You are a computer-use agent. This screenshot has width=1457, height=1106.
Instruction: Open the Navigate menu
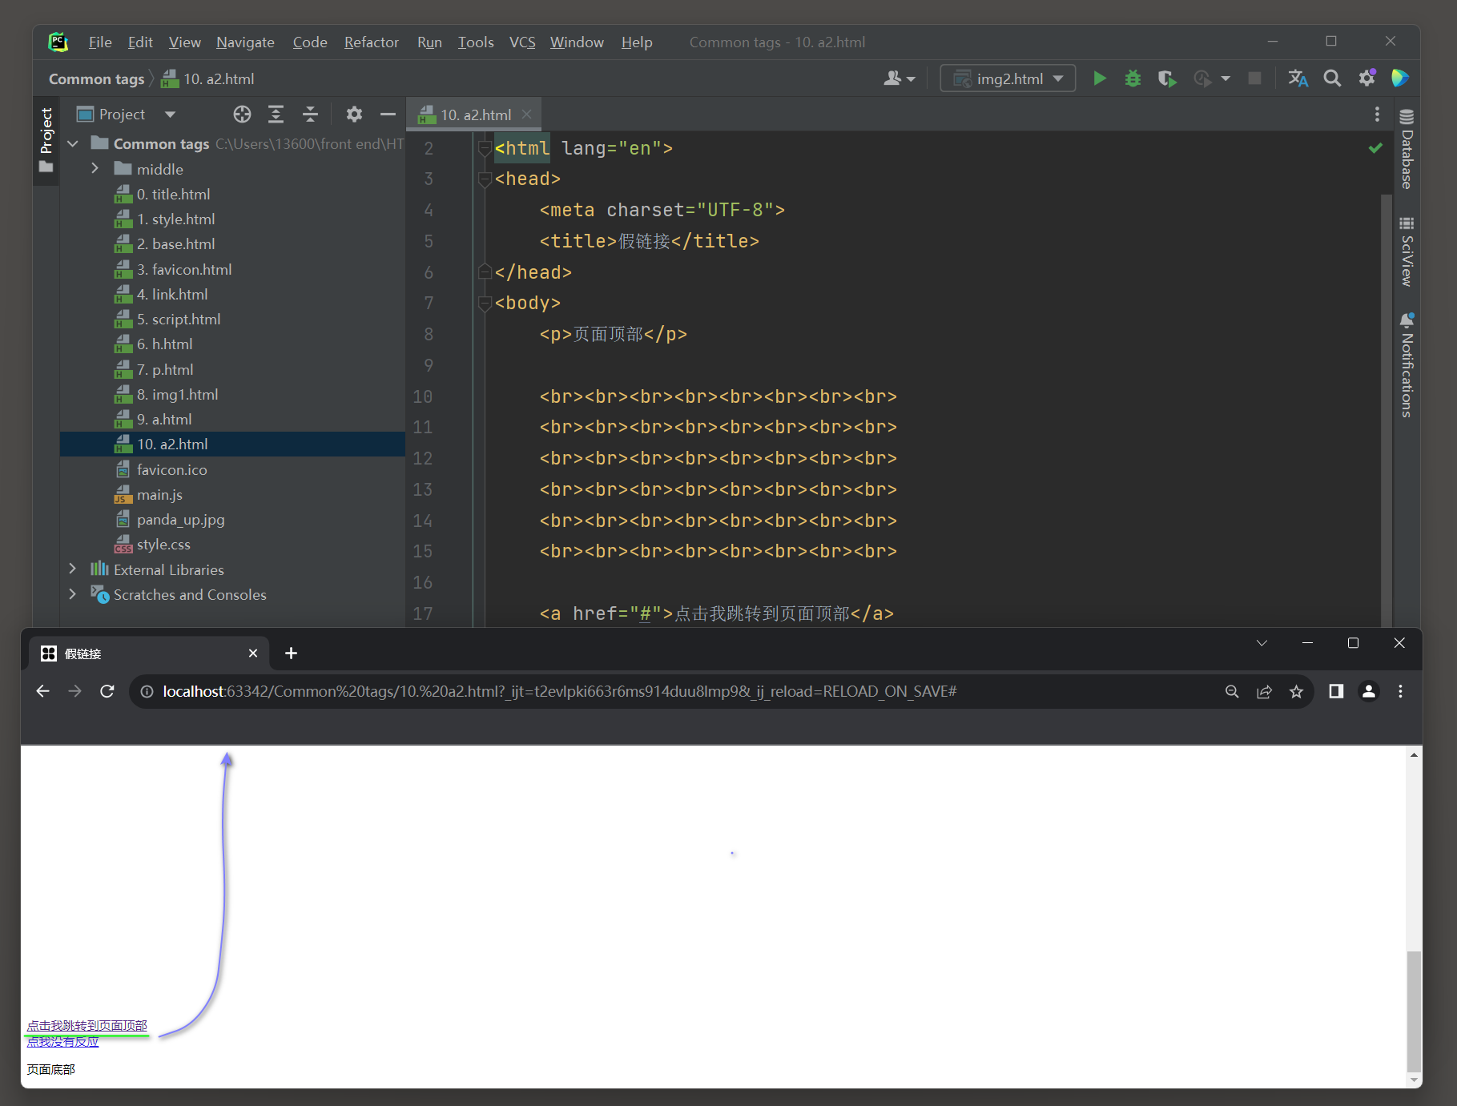pos(245,42)
